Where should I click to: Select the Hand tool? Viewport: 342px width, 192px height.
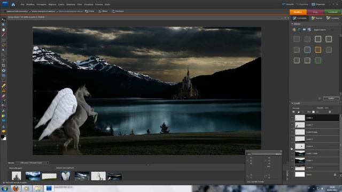pos(4,30)
